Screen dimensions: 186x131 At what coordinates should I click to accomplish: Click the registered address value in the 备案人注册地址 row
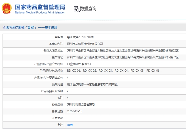point(123,51)
